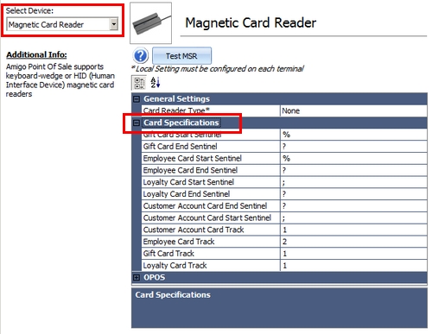
Task: Edit the Loyalty Card Start Sentinel value
Action: point(353,182)
